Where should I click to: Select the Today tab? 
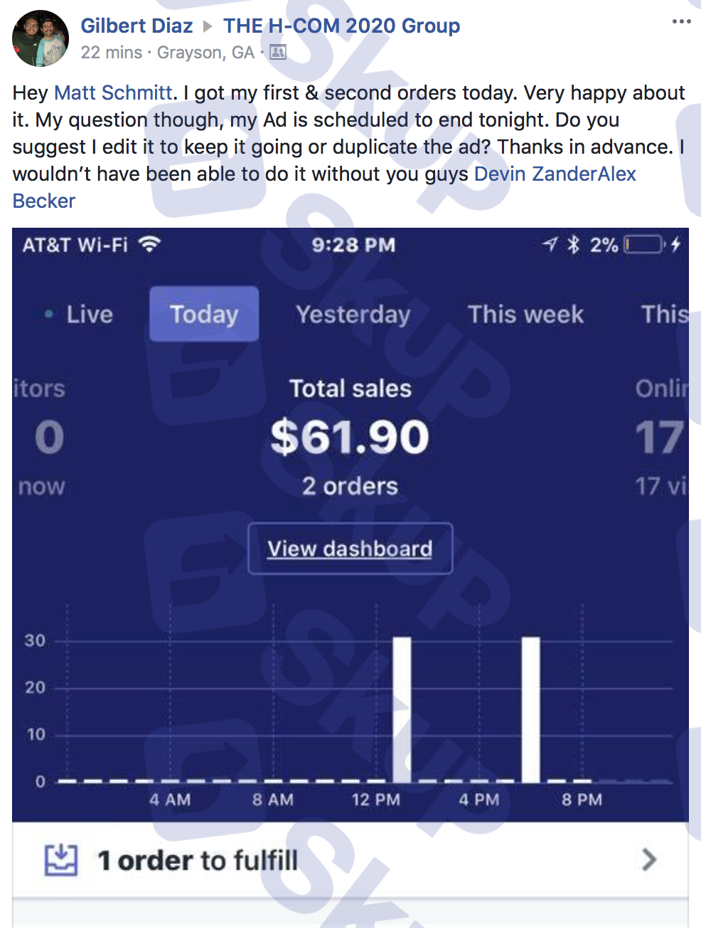(x=204, y=314)
